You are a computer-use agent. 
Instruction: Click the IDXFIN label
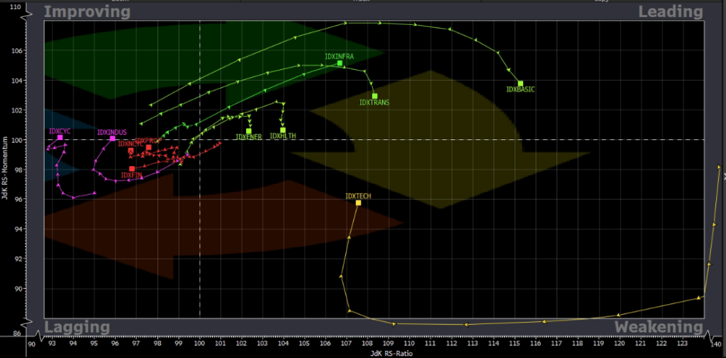[x=131, y=175]
